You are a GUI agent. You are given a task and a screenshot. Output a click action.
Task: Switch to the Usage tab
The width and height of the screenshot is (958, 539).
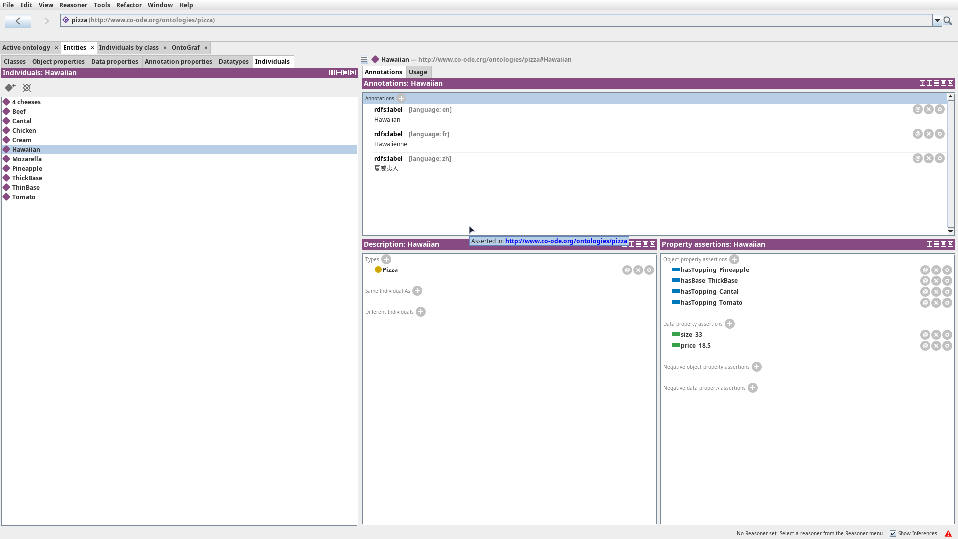[418, 72]
